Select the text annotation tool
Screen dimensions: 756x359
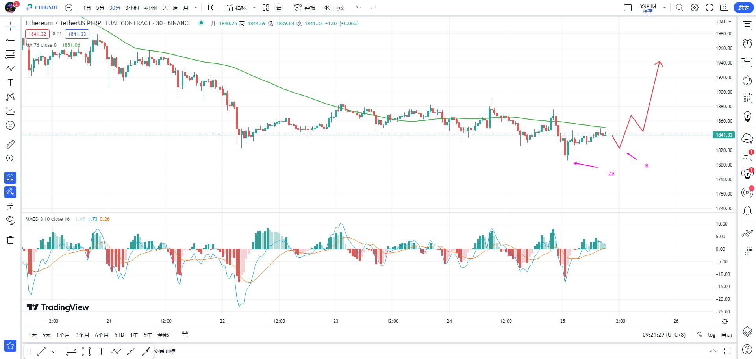pos(10,83)
